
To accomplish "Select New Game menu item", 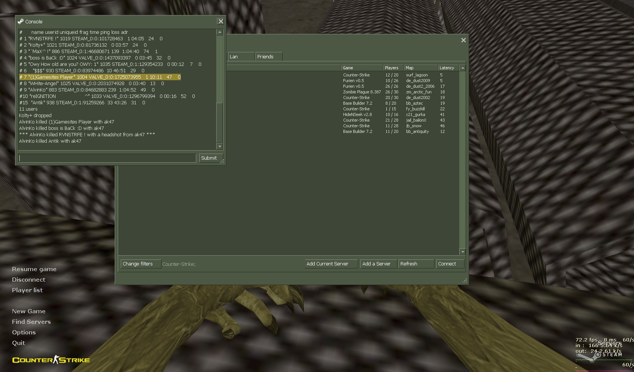I will [x=29, y=311].
